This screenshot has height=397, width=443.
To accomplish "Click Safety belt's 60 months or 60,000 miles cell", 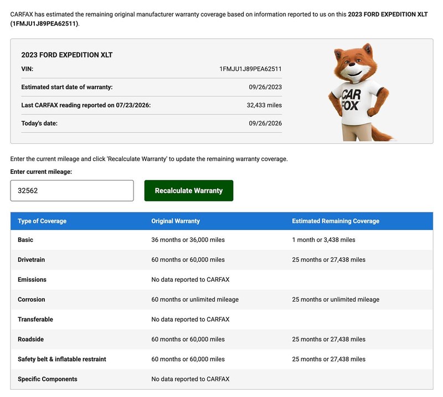I will click(x=188, y=359).
